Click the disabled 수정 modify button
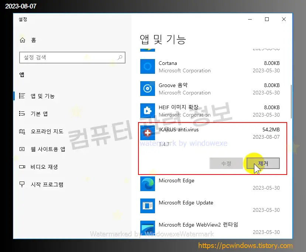The height and width of the screenshot is (252, 306). (x=226, y=163)
